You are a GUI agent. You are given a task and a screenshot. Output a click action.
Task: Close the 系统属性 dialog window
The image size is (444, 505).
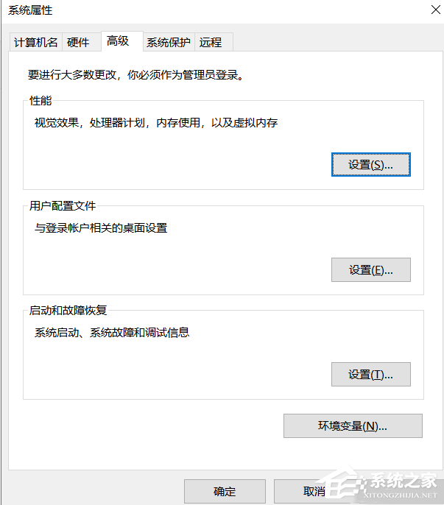[x=433, y=10]
